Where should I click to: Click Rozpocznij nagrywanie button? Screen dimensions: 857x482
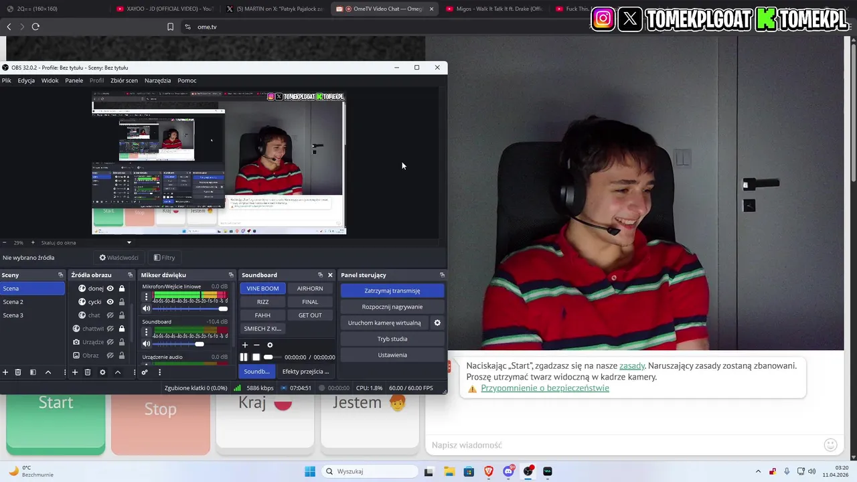click(x=392, y=307)
